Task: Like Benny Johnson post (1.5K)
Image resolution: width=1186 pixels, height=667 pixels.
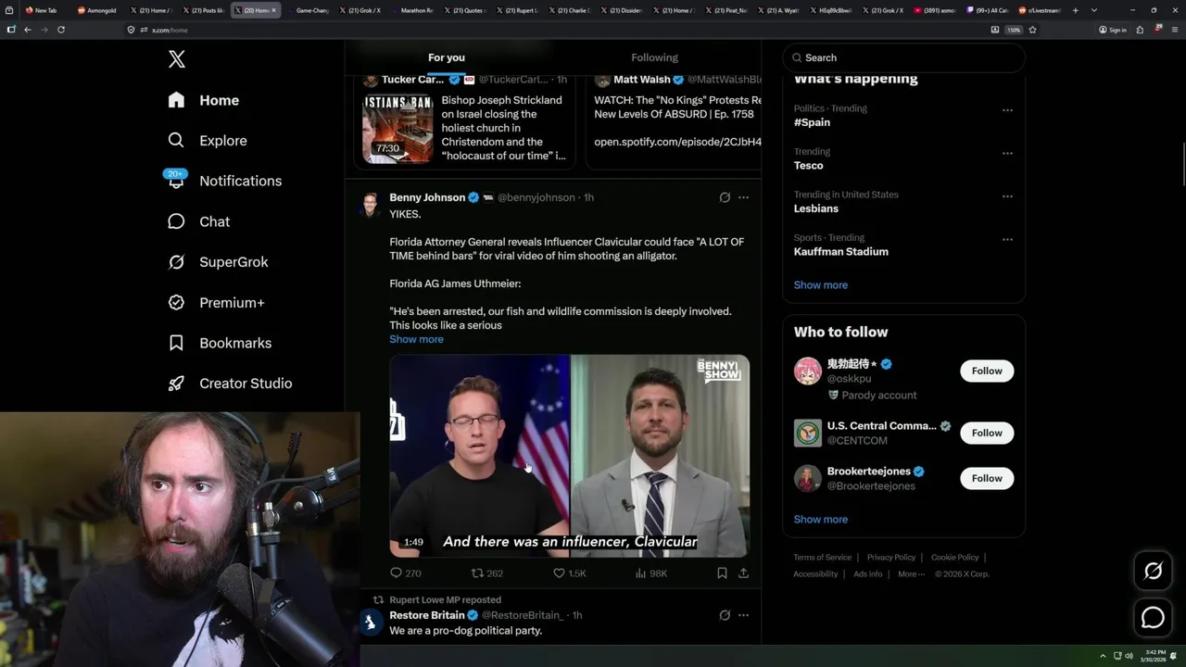Action: coord(570,573)
